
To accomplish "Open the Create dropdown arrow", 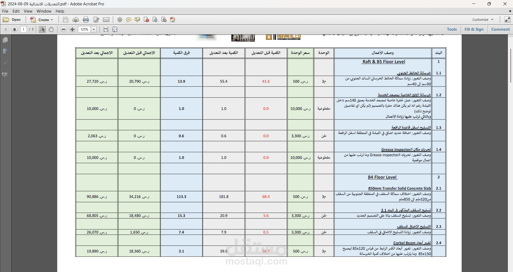I will 52,20.
